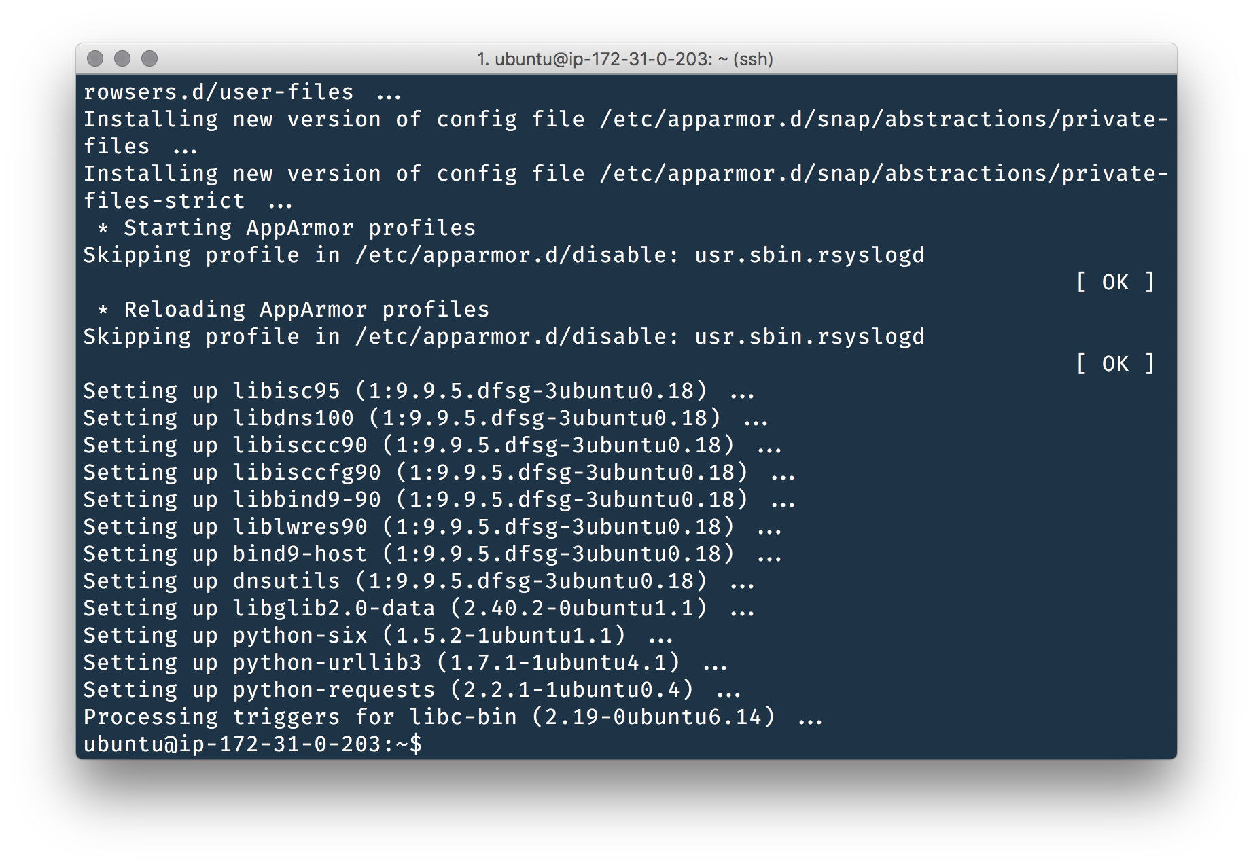This screenshot has width=1253, height=868.
Task: Click the line Starting AppArmor profiles
Action: [x=286, y=228]
